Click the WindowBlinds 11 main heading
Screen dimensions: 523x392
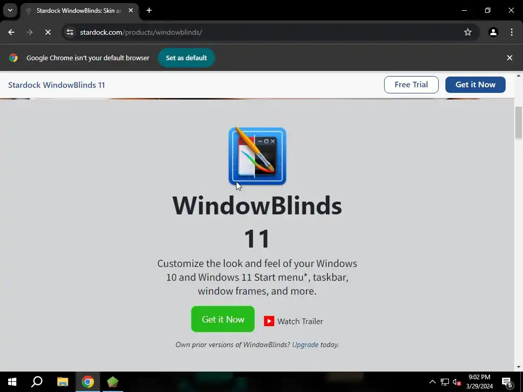(257, 222)
